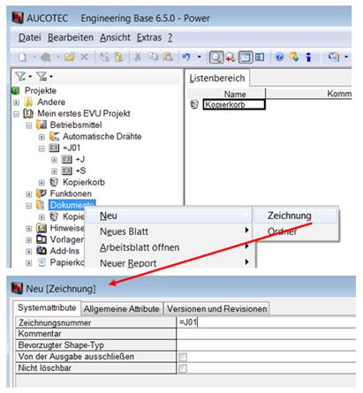The height and width of the screenshot is (393, 363).
Task: Click the find-with-red-arrow toolbar icon
Action: 231,57
